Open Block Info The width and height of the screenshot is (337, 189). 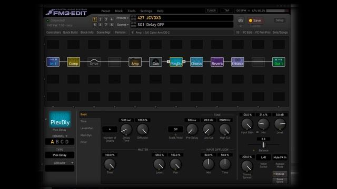[87, 33]
